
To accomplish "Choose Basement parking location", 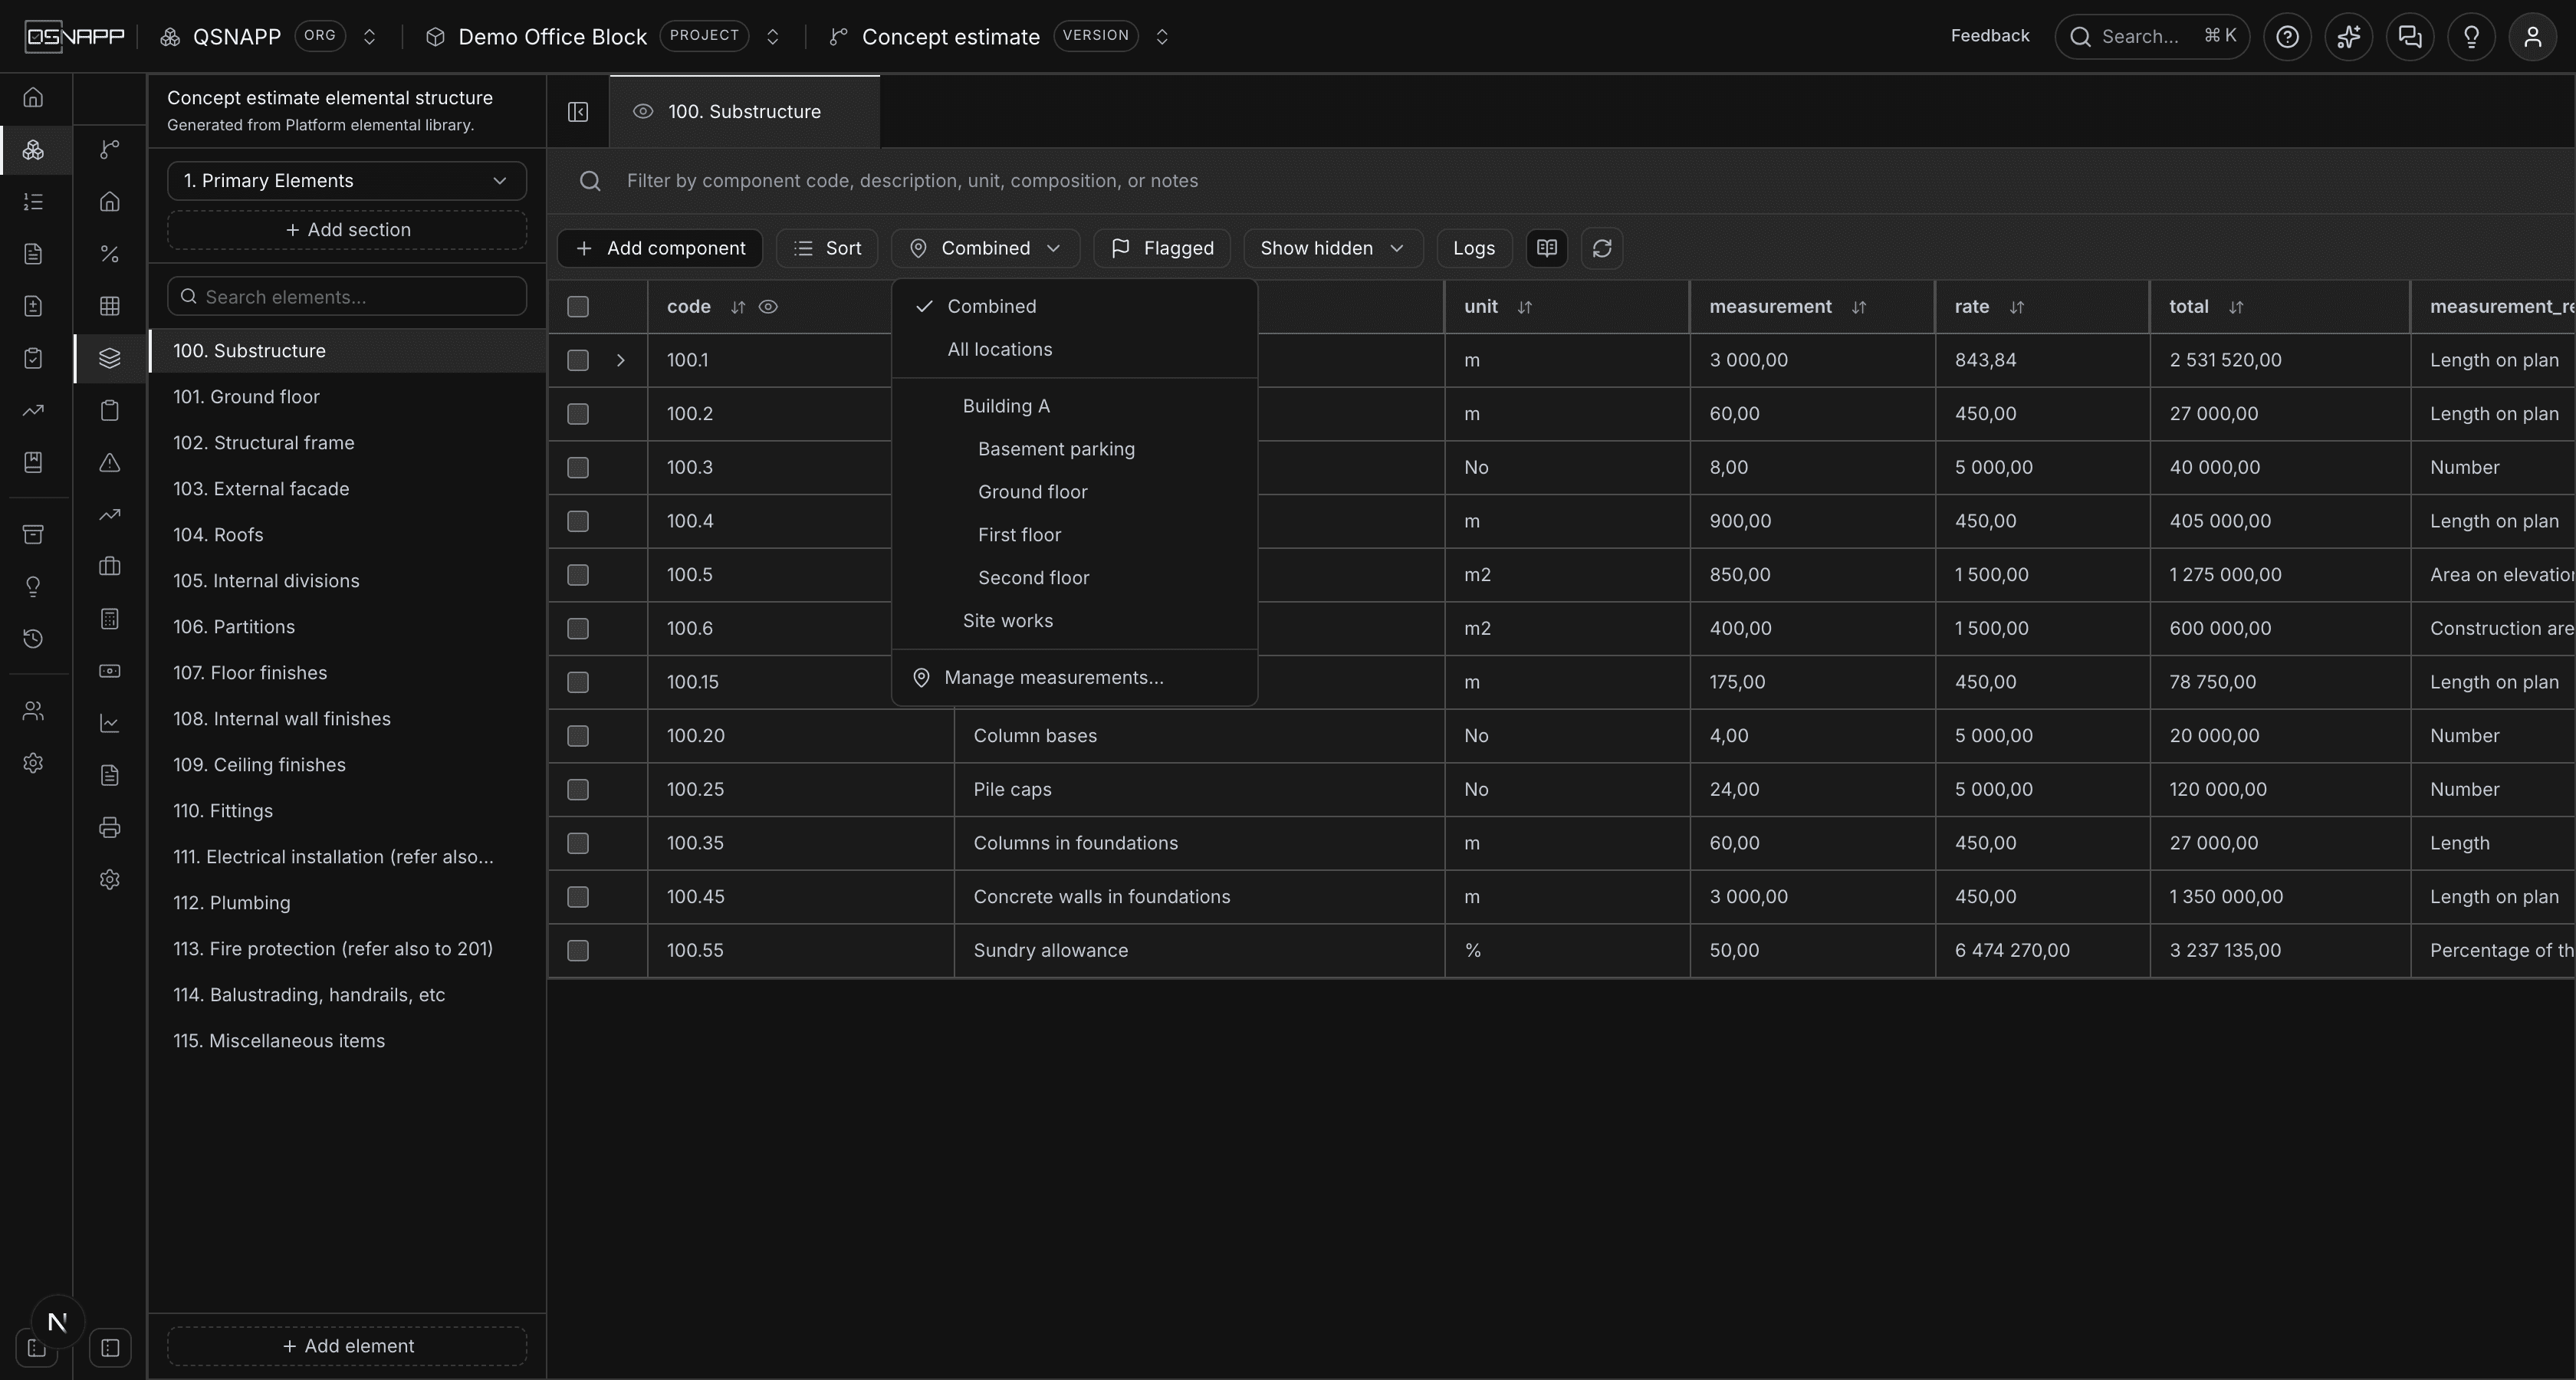I will click(1074, 449).
